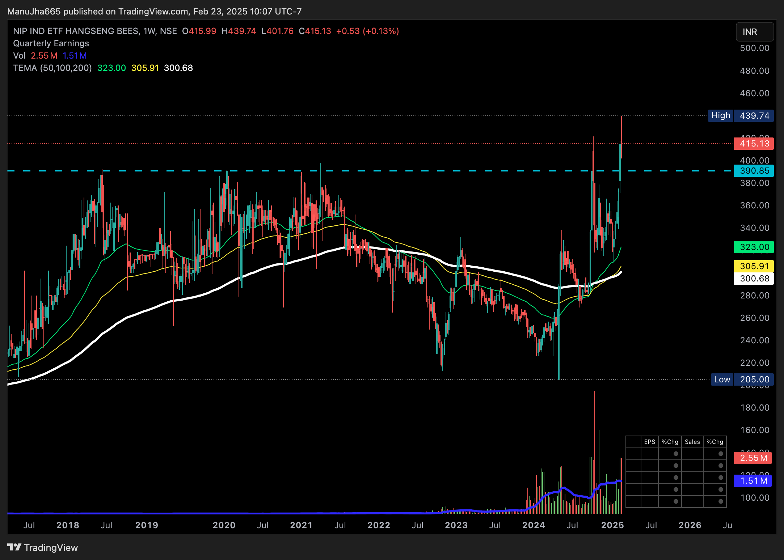784x560 pixels.
Task: Click the red current price tag 415.13
Action: click(x=754, y=144)
